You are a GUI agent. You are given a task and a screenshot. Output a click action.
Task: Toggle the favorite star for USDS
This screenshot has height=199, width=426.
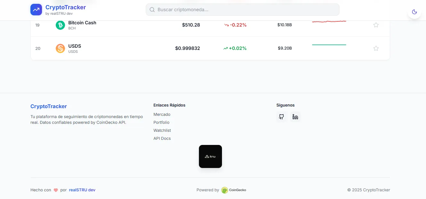pyautogui.click(x=376, y=48)
